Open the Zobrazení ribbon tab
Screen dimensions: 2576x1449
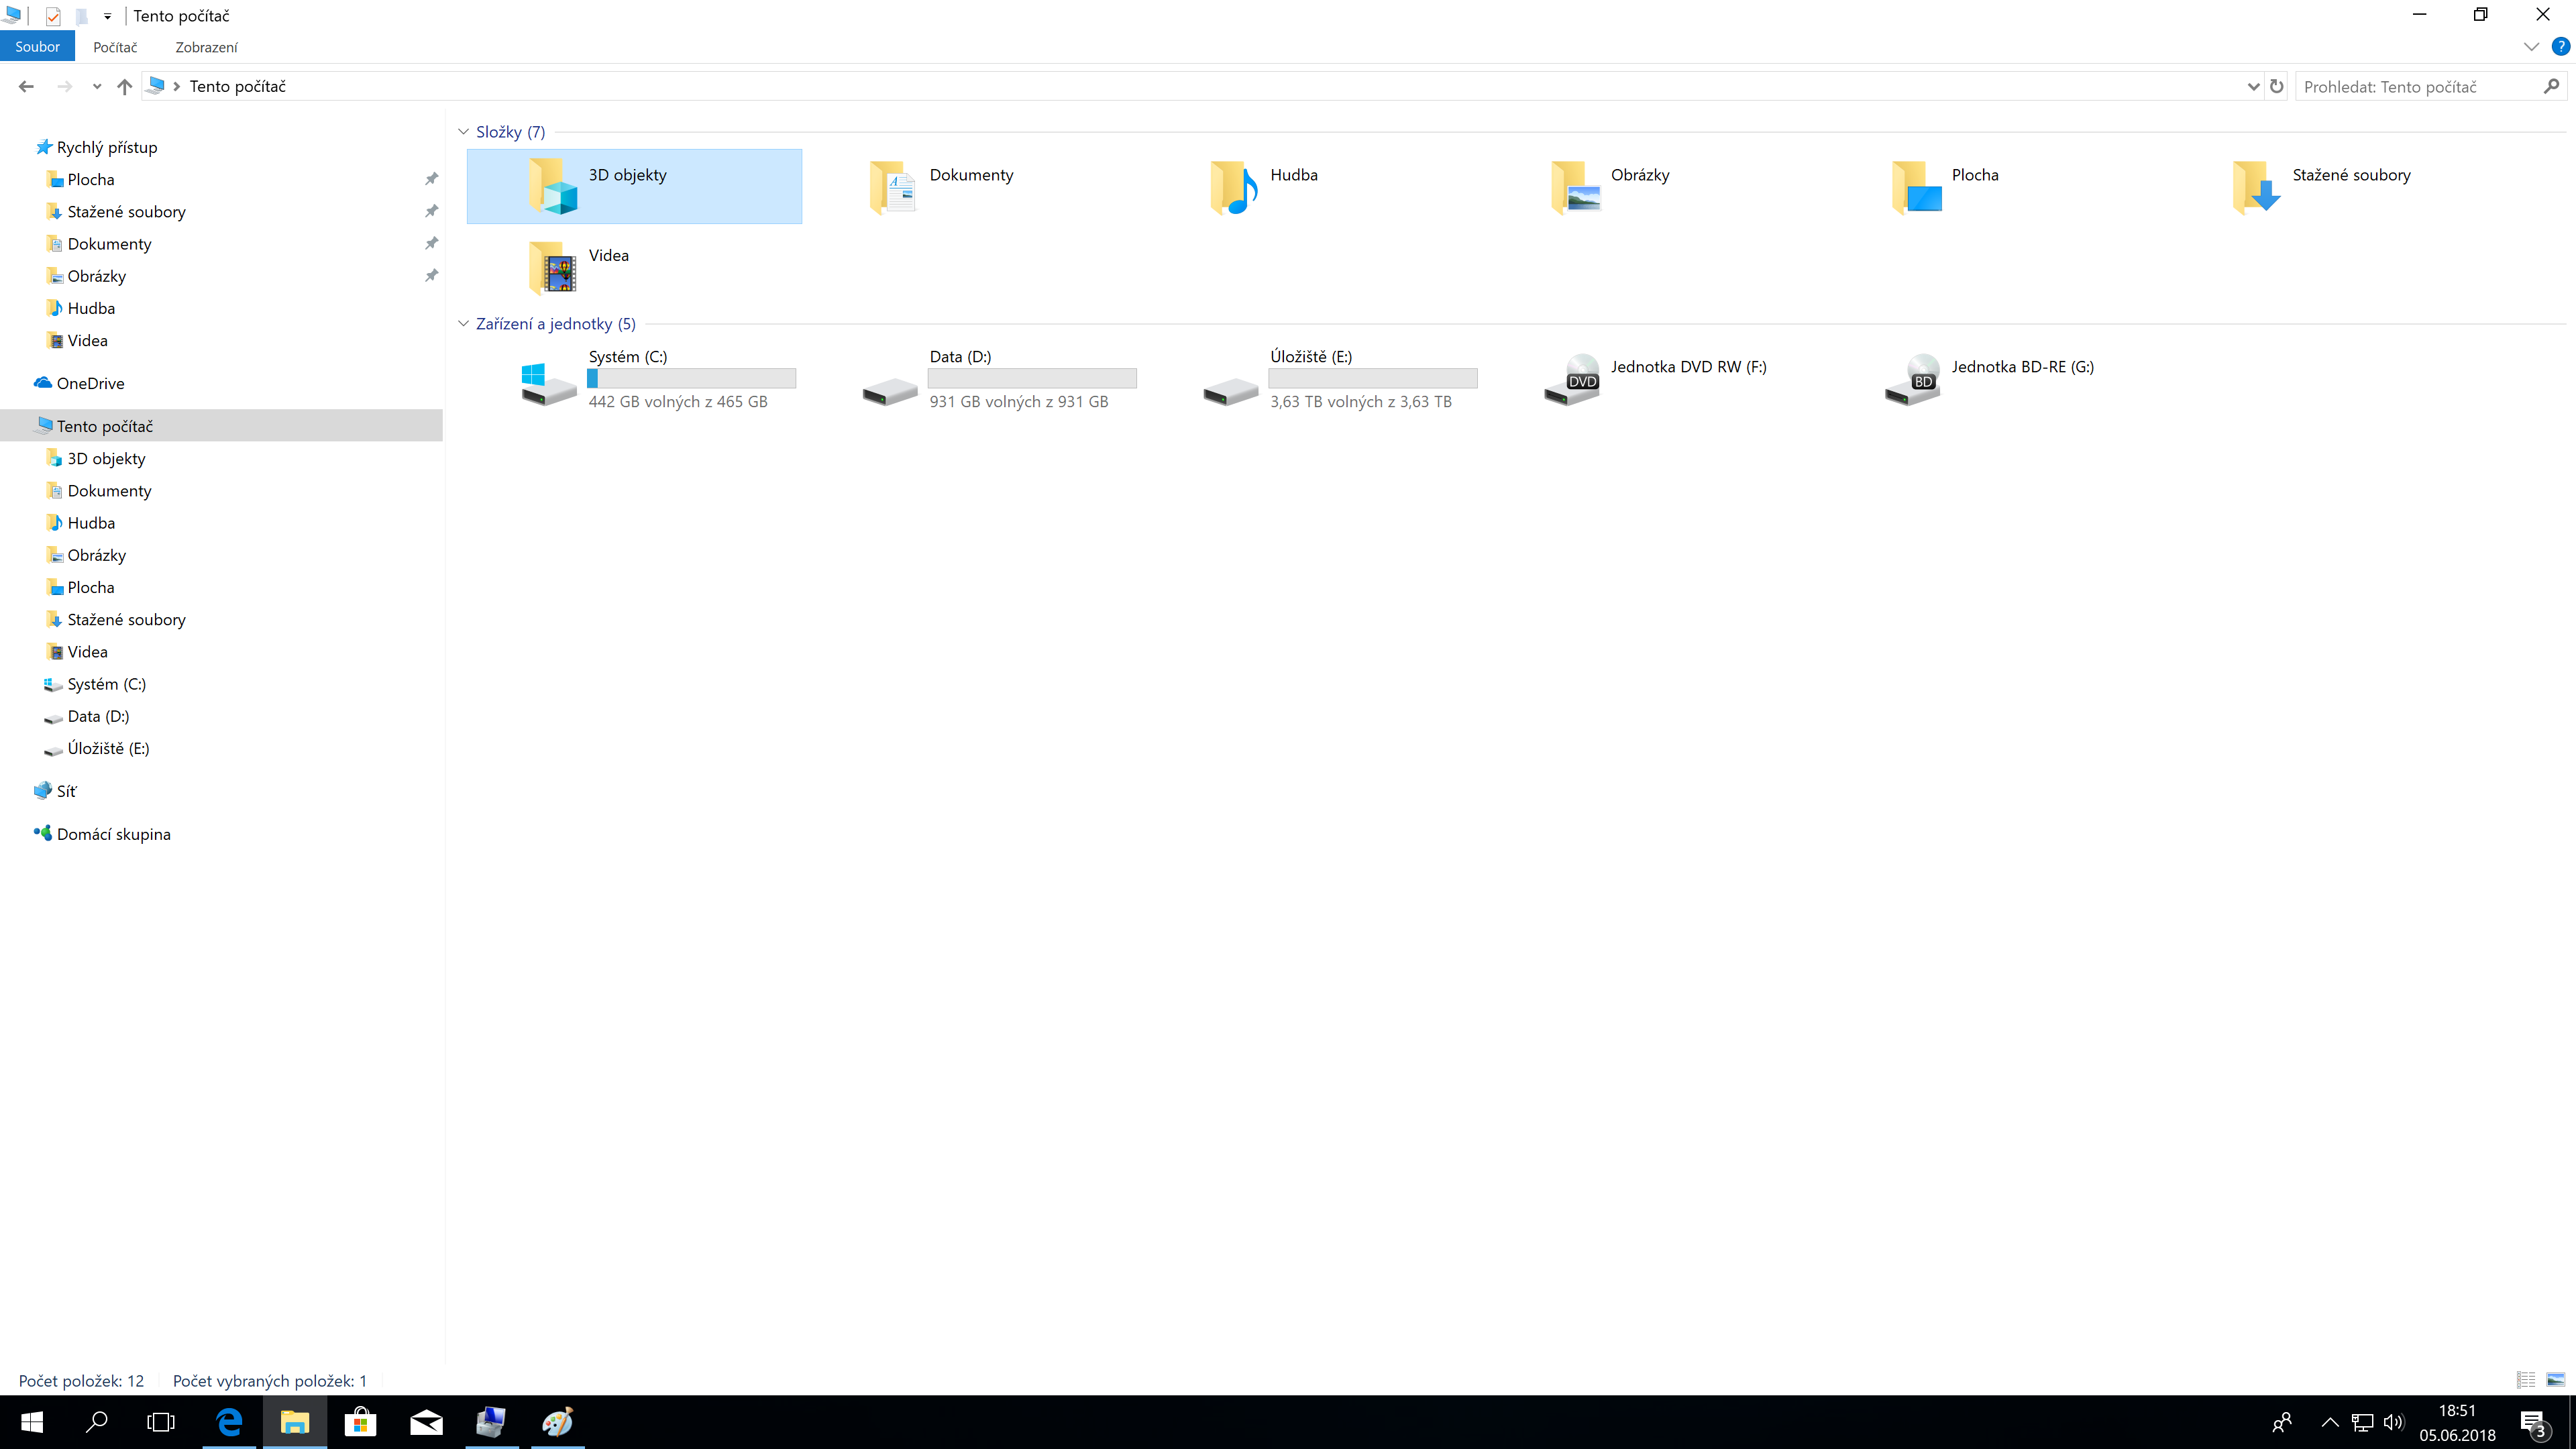[x=206, y=47]
